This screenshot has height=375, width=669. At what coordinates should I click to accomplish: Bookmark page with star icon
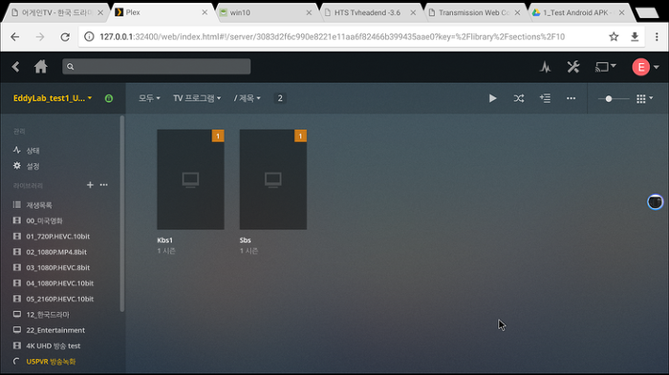point(614,37)
